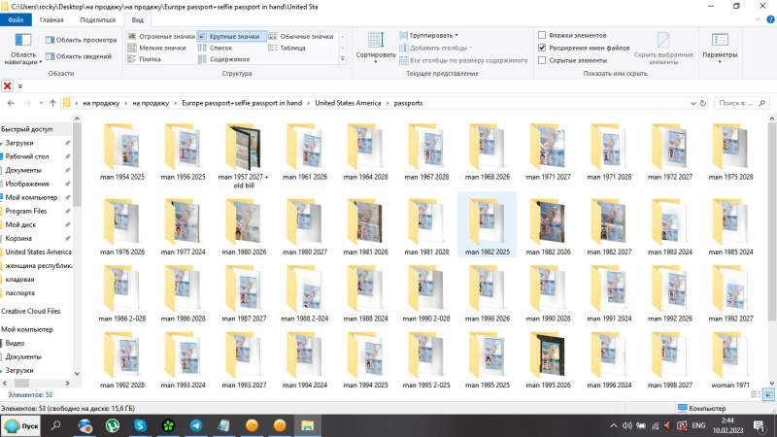The image size is (777, 437).
Task: Uncheck Расширения имен файлов checkbox
Action: tap(542, 48)
